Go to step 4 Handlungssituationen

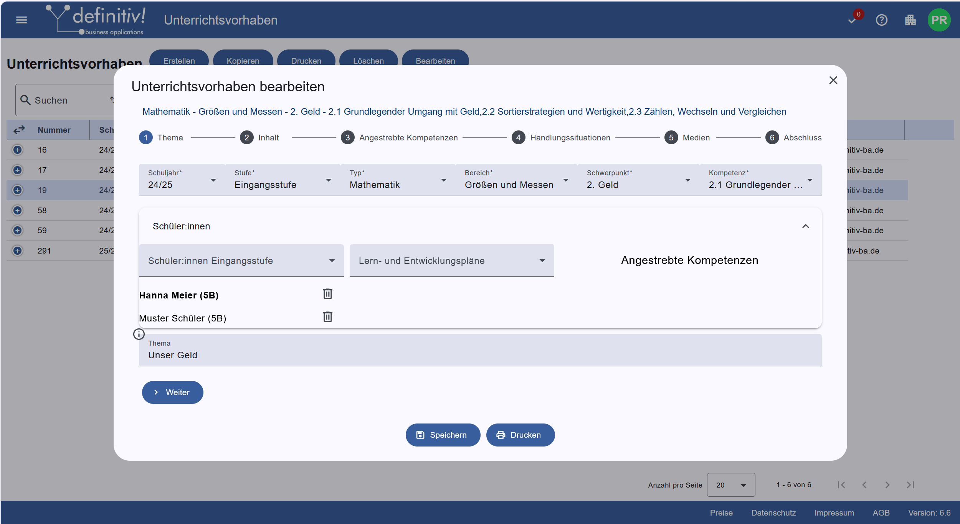pos(561,137)
